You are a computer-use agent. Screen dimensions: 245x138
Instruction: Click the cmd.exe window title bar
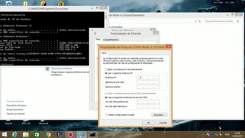(x=48, y=9)
